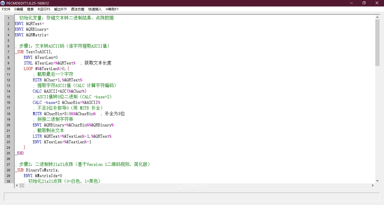Click the horizontal scrollbar right arrow
Screen dimensions: 384x205
[x=373, y=185]
